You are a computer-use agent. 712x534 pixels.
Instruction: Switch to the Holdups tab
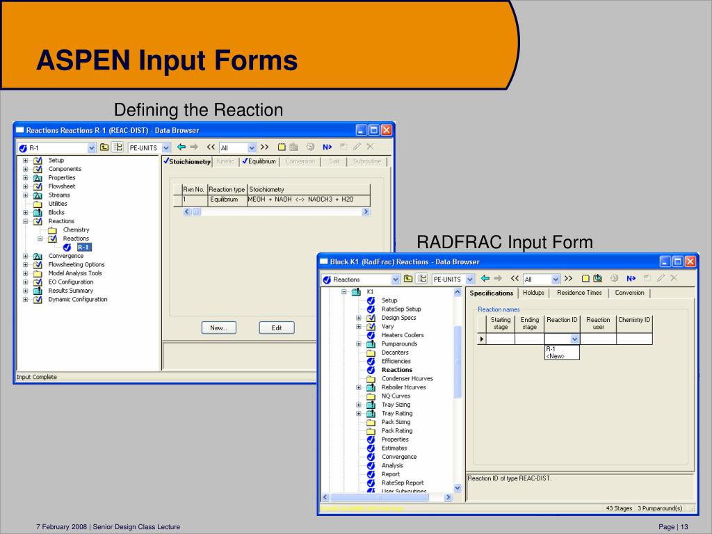533,293
